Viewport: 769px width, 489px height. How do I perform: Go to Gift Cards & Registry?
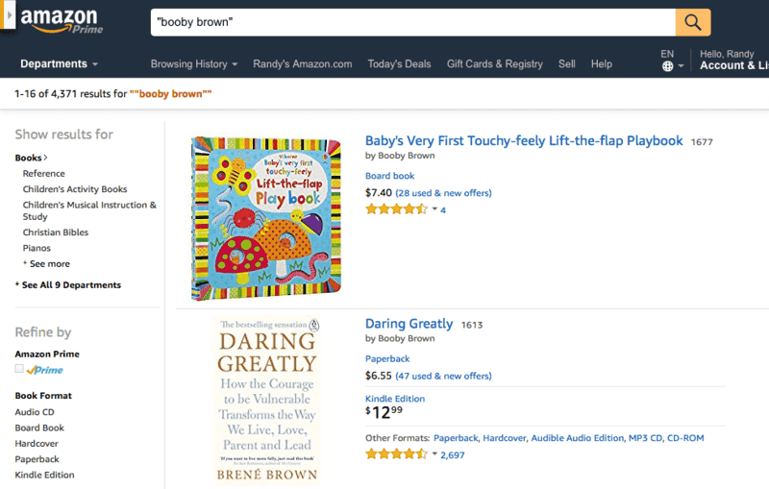494,64
